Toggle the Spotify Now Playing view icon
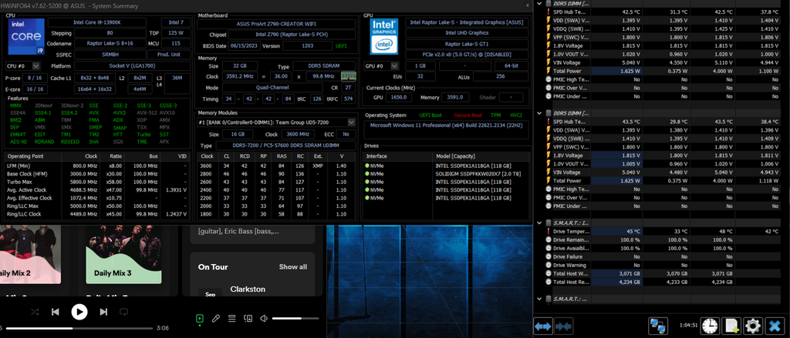 (x=200, y=319)
